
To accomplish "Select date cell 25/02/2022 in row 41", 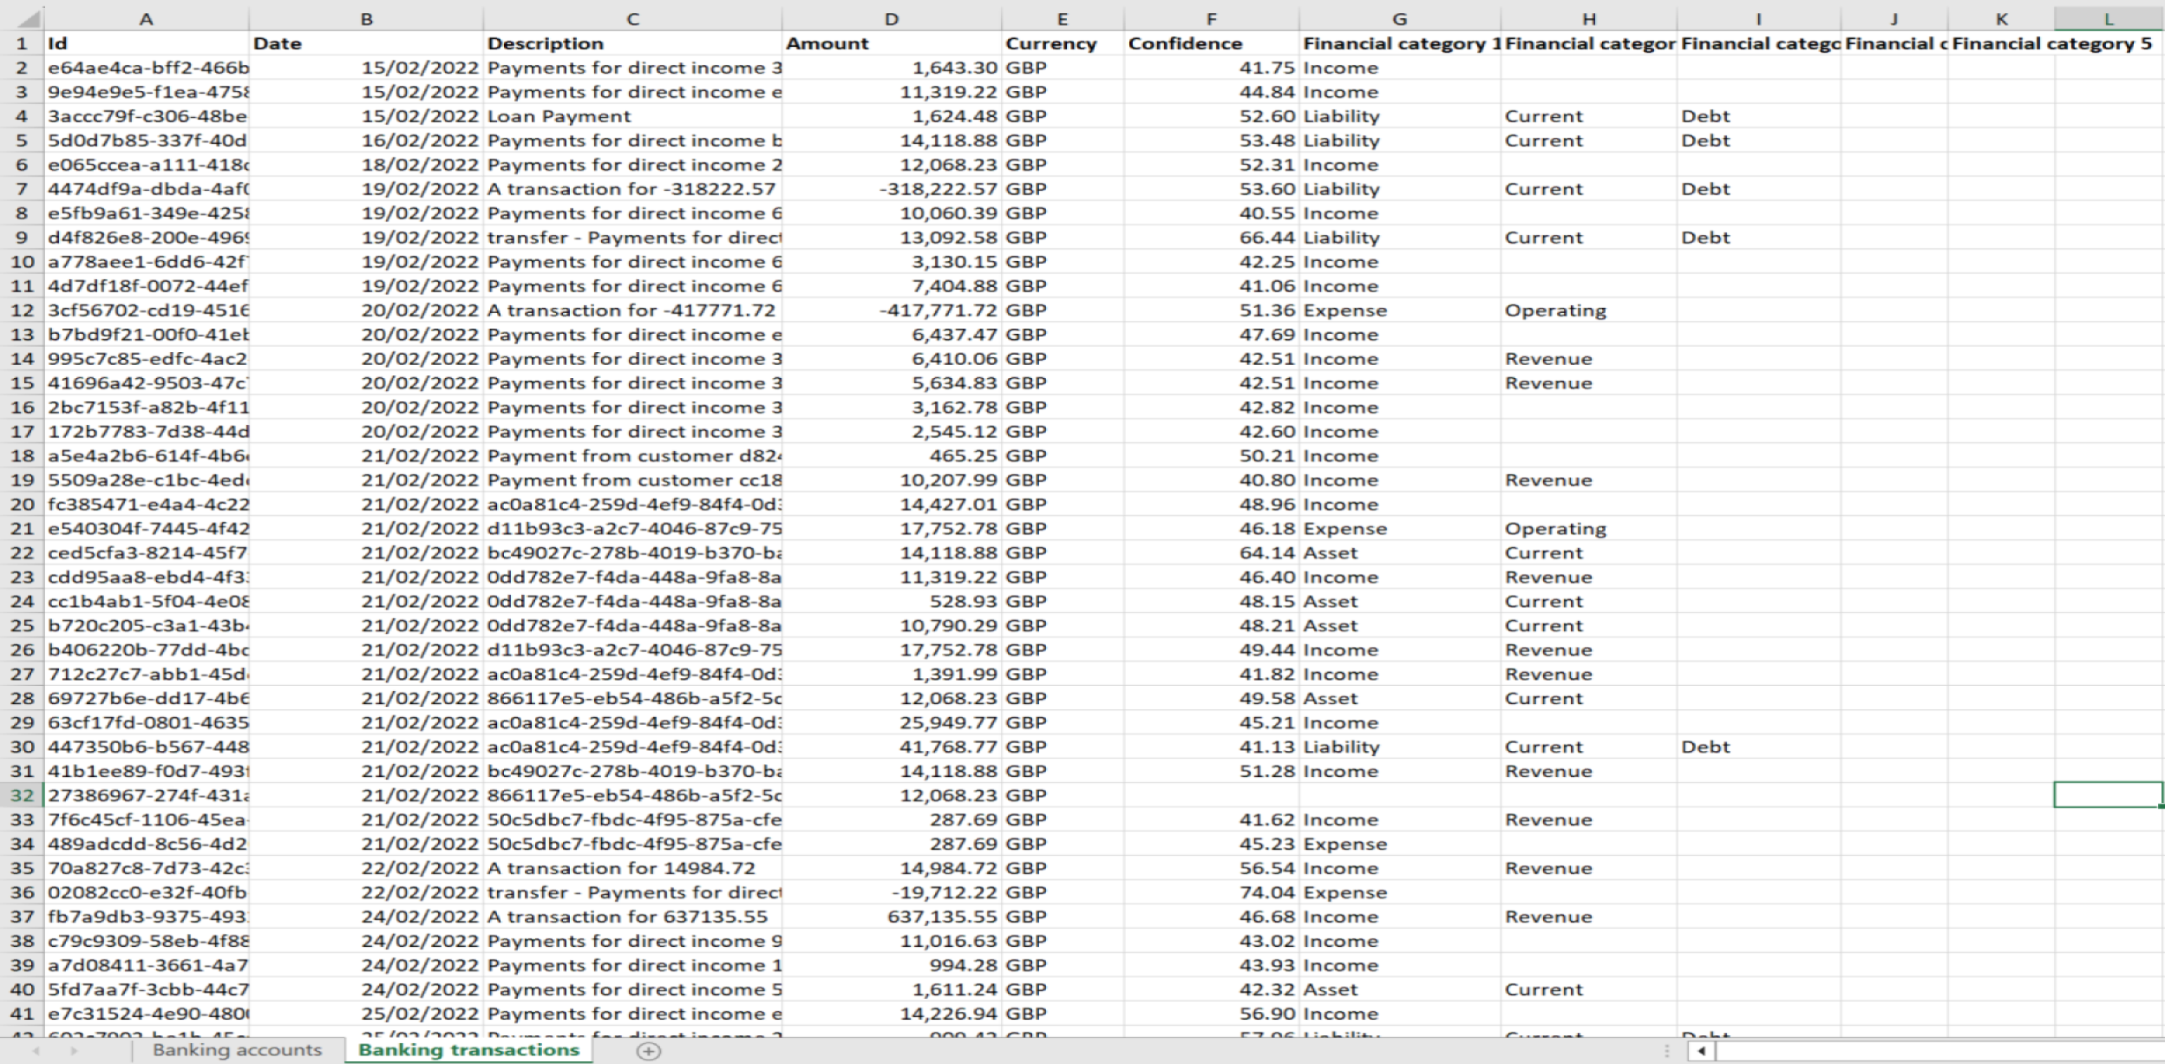I will (366, 1014).
